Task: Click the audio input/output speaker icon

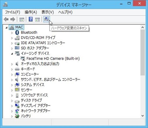Action: pyautogui.click(x=17, y=64)
